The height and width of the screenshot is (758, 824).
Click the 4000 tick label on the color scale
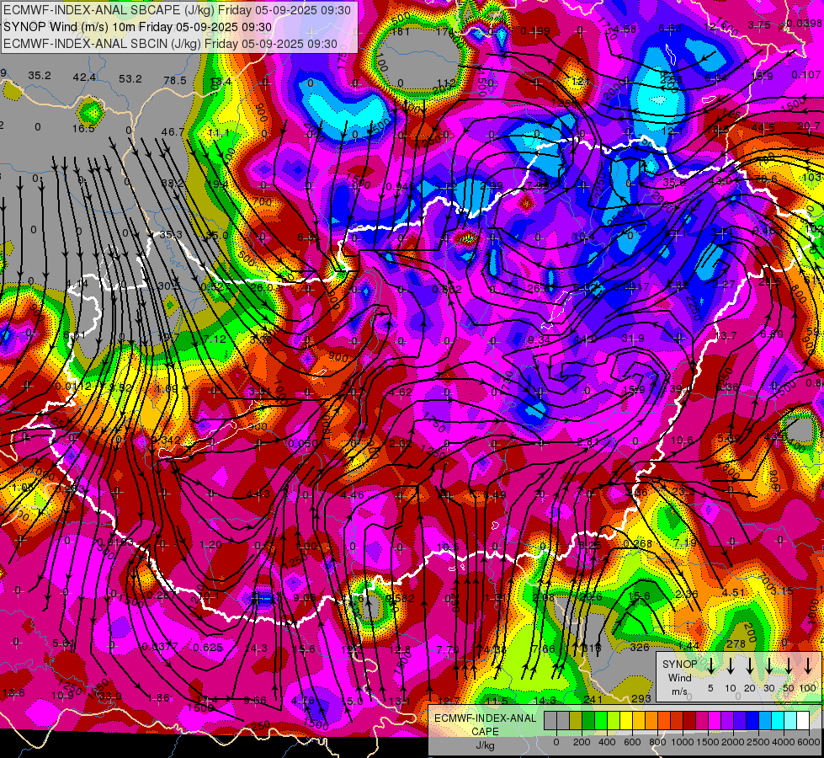pyautogui.click(x=784, y=742)
